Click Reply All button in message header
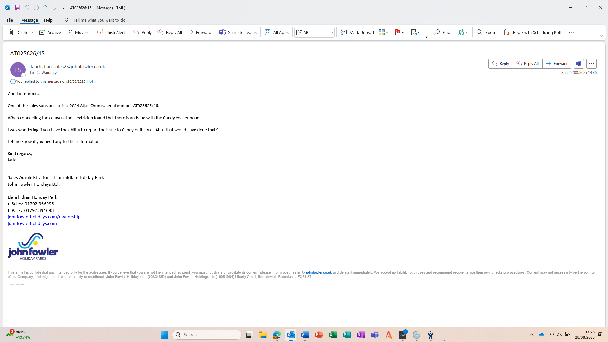 pos(528,64)
